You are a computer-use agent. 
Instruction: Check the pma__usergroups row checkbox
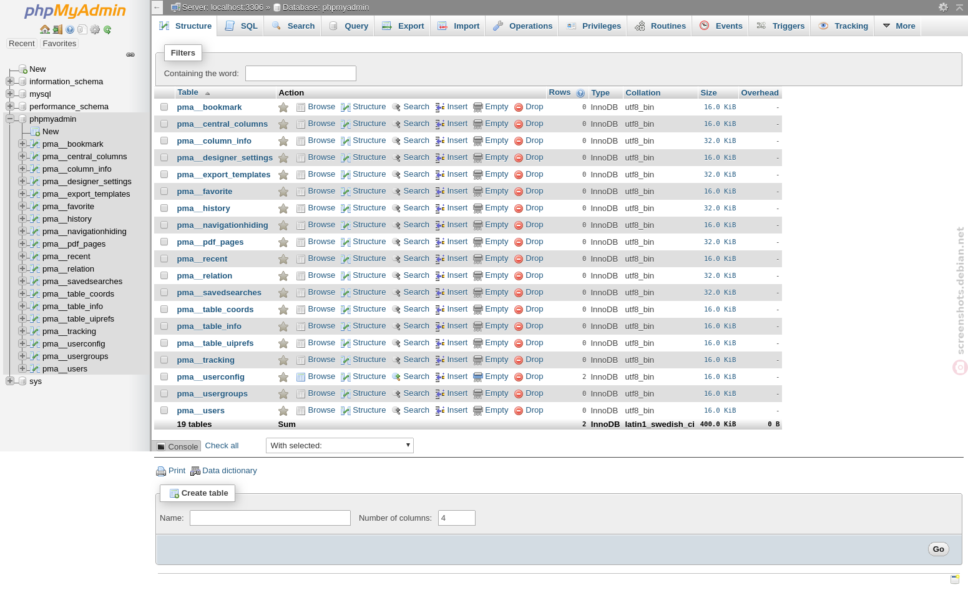tap(164, 393)
